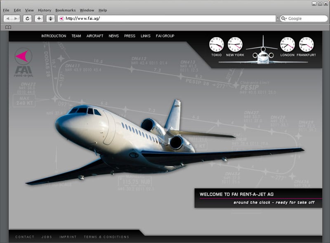Open the bookmarks book icon
This screenshot has width=330, height=243.
(x=8, y=27)
